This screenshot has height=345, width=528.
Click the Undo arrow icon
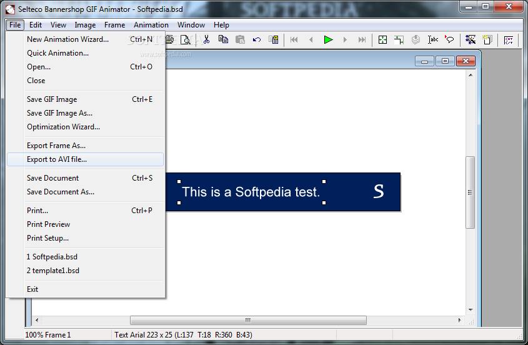pos(257,40)
